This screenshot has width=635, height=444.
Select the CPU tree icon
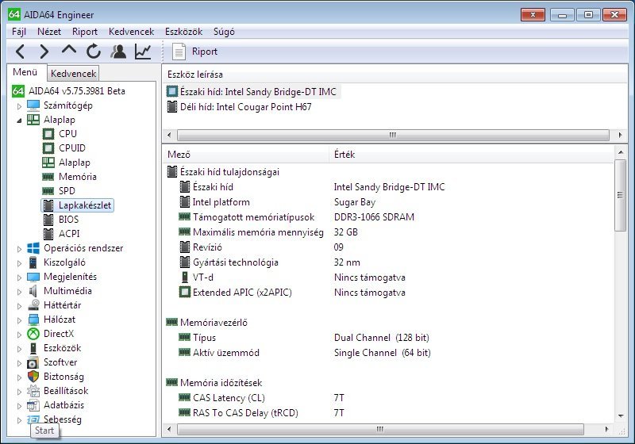(x=48, y=134)
